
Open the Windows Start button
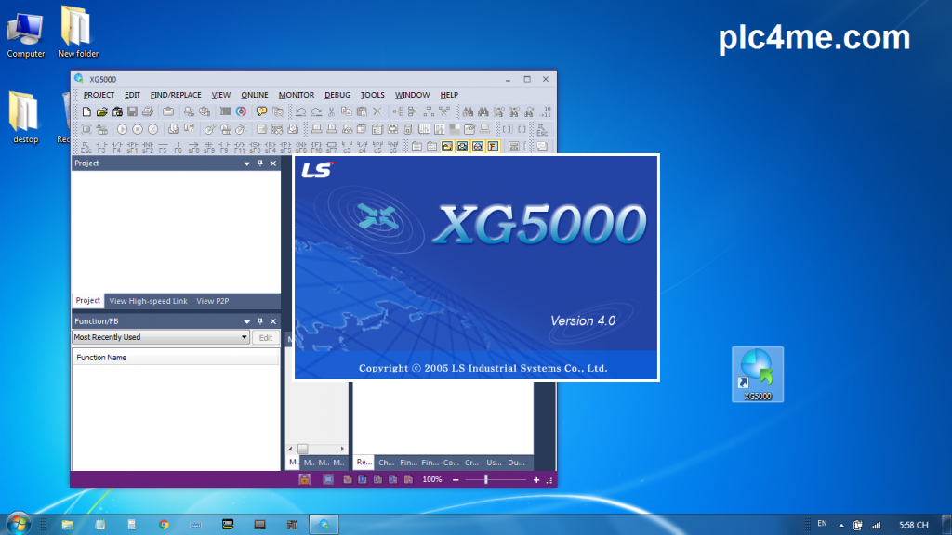pyautogui.click(x=17, y=524)
